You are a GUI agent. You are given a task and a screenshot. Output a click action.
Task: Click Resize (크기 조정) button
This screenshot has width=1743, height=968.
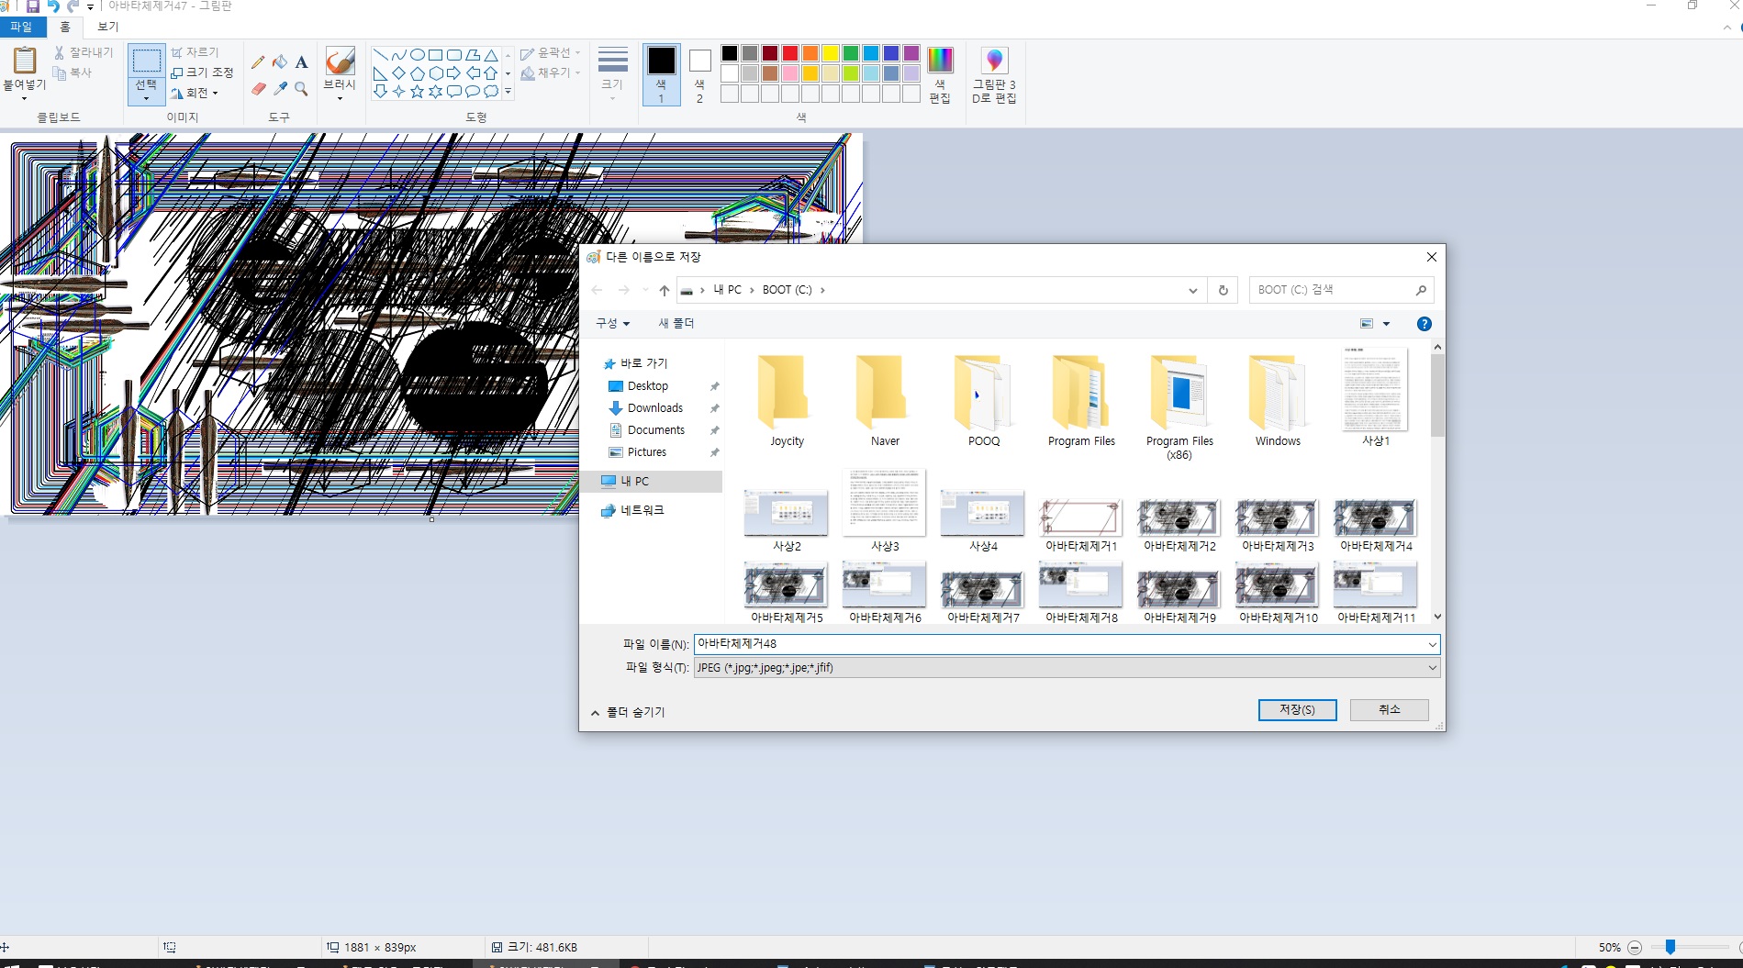point(202,72)
